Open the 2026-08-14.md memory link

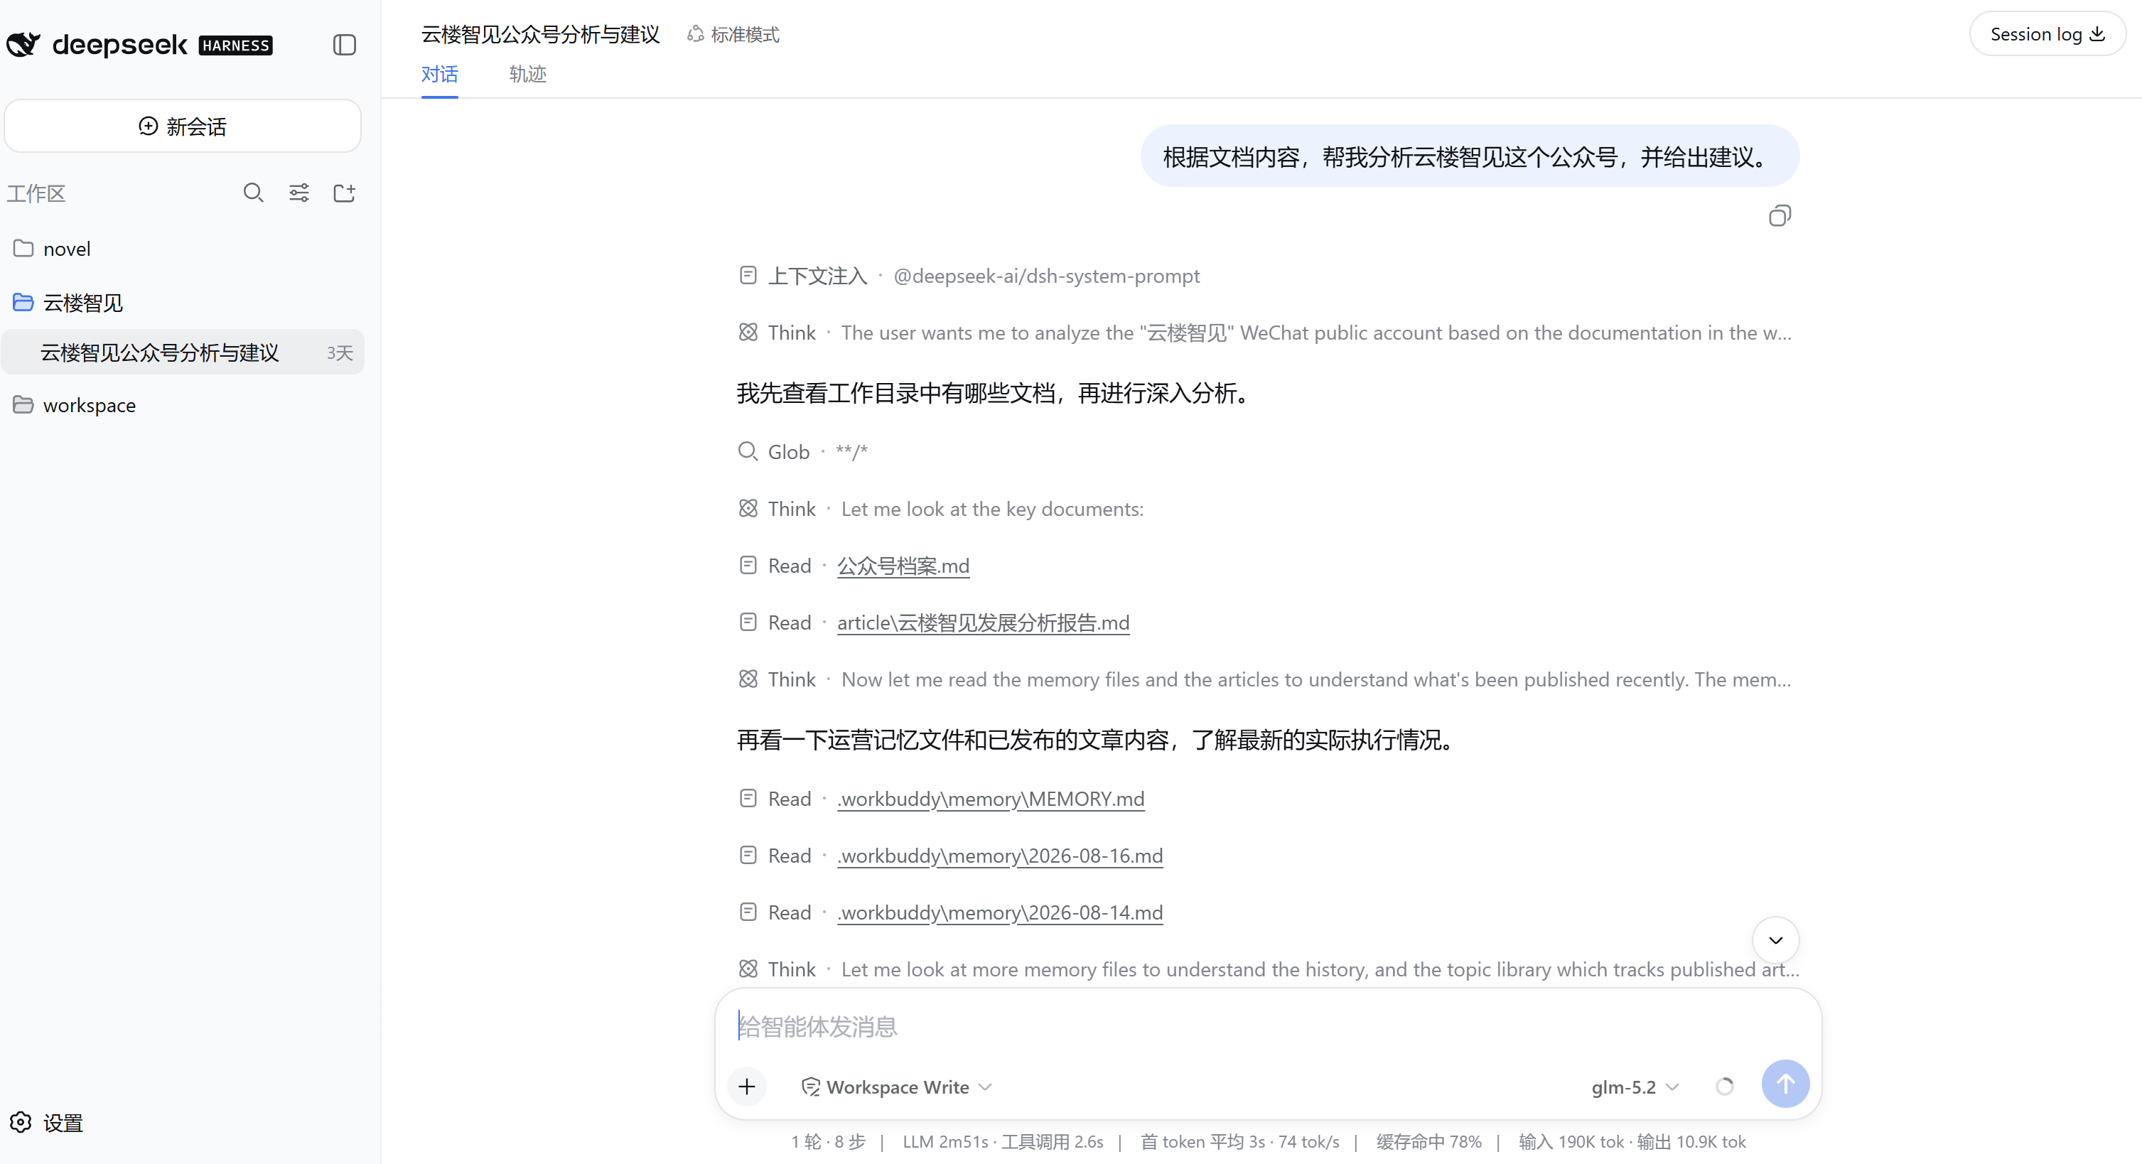[x=999, y=912]
